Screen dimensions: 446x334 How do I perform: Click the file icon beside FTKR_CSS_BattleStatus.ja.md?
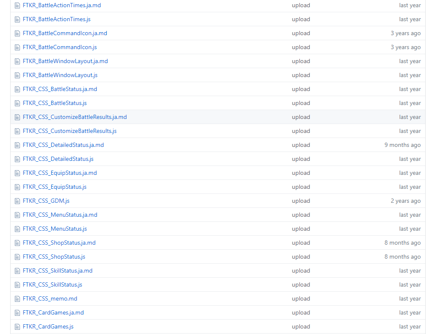tap(17, 89)
